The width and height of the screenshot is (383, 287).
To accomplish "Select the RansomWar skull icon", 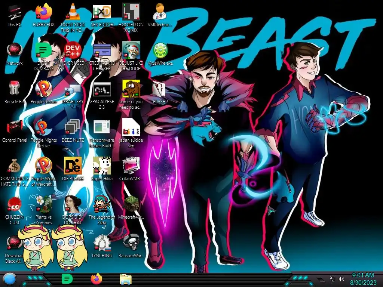I will tap(131, 242).
